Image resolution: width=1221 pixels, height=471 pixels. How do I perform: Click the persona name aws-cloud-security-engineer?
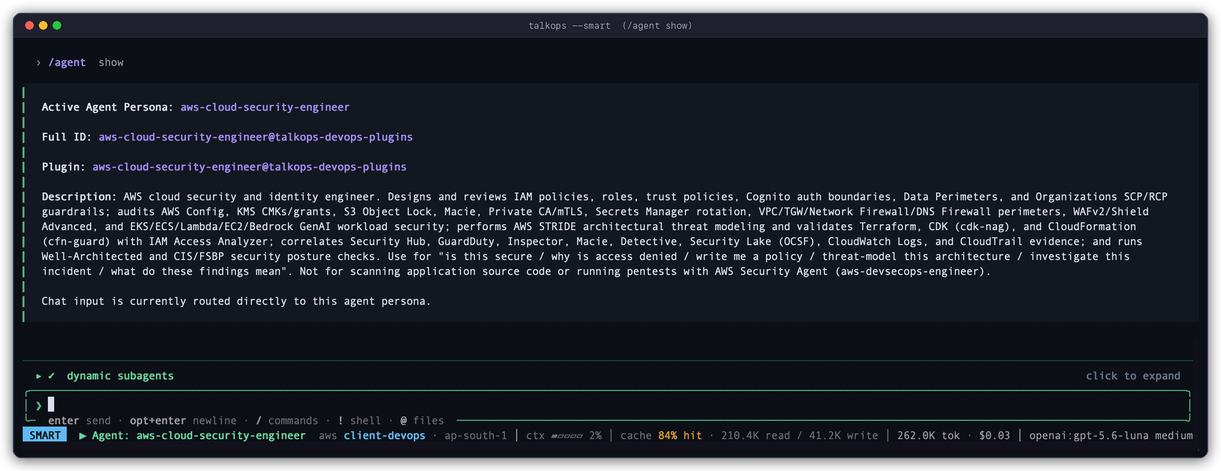[265, 107]
